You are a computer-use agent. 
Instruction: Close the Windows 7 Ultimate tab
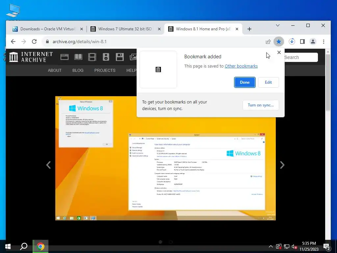tap(159, 29)
